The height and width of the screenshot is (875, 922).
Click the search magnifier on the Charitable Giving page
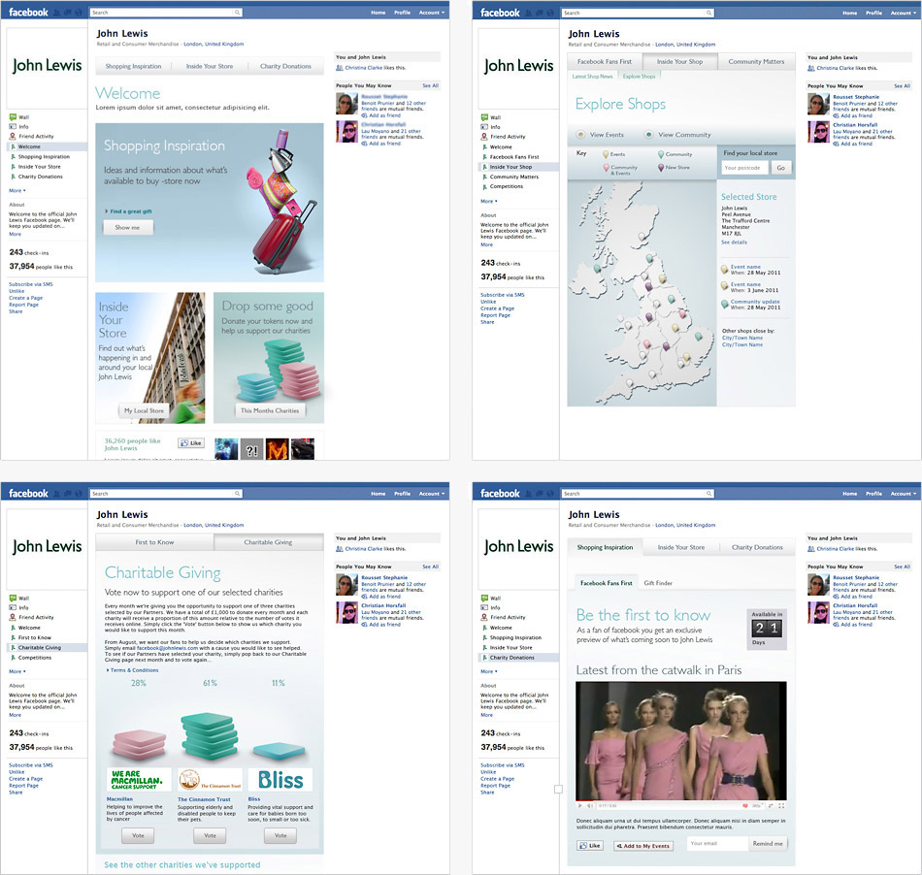tap(237, 494)
